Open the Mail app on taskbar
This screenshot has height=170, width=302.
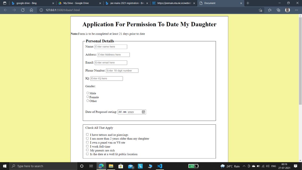coord(131,166)
